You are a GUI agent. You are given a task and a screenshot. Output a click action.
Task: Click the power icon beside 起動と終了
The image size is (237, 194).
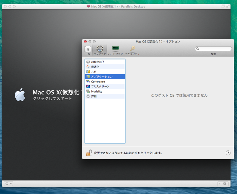[x=88, y=62]
